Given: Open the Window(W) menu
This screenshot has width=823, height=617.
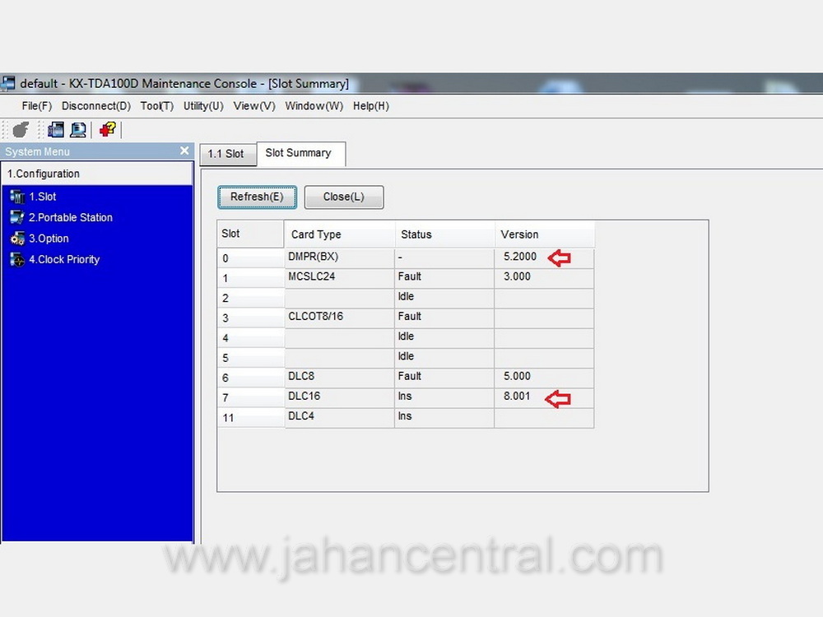Looking at the screenshot, I should click(314, 106).
